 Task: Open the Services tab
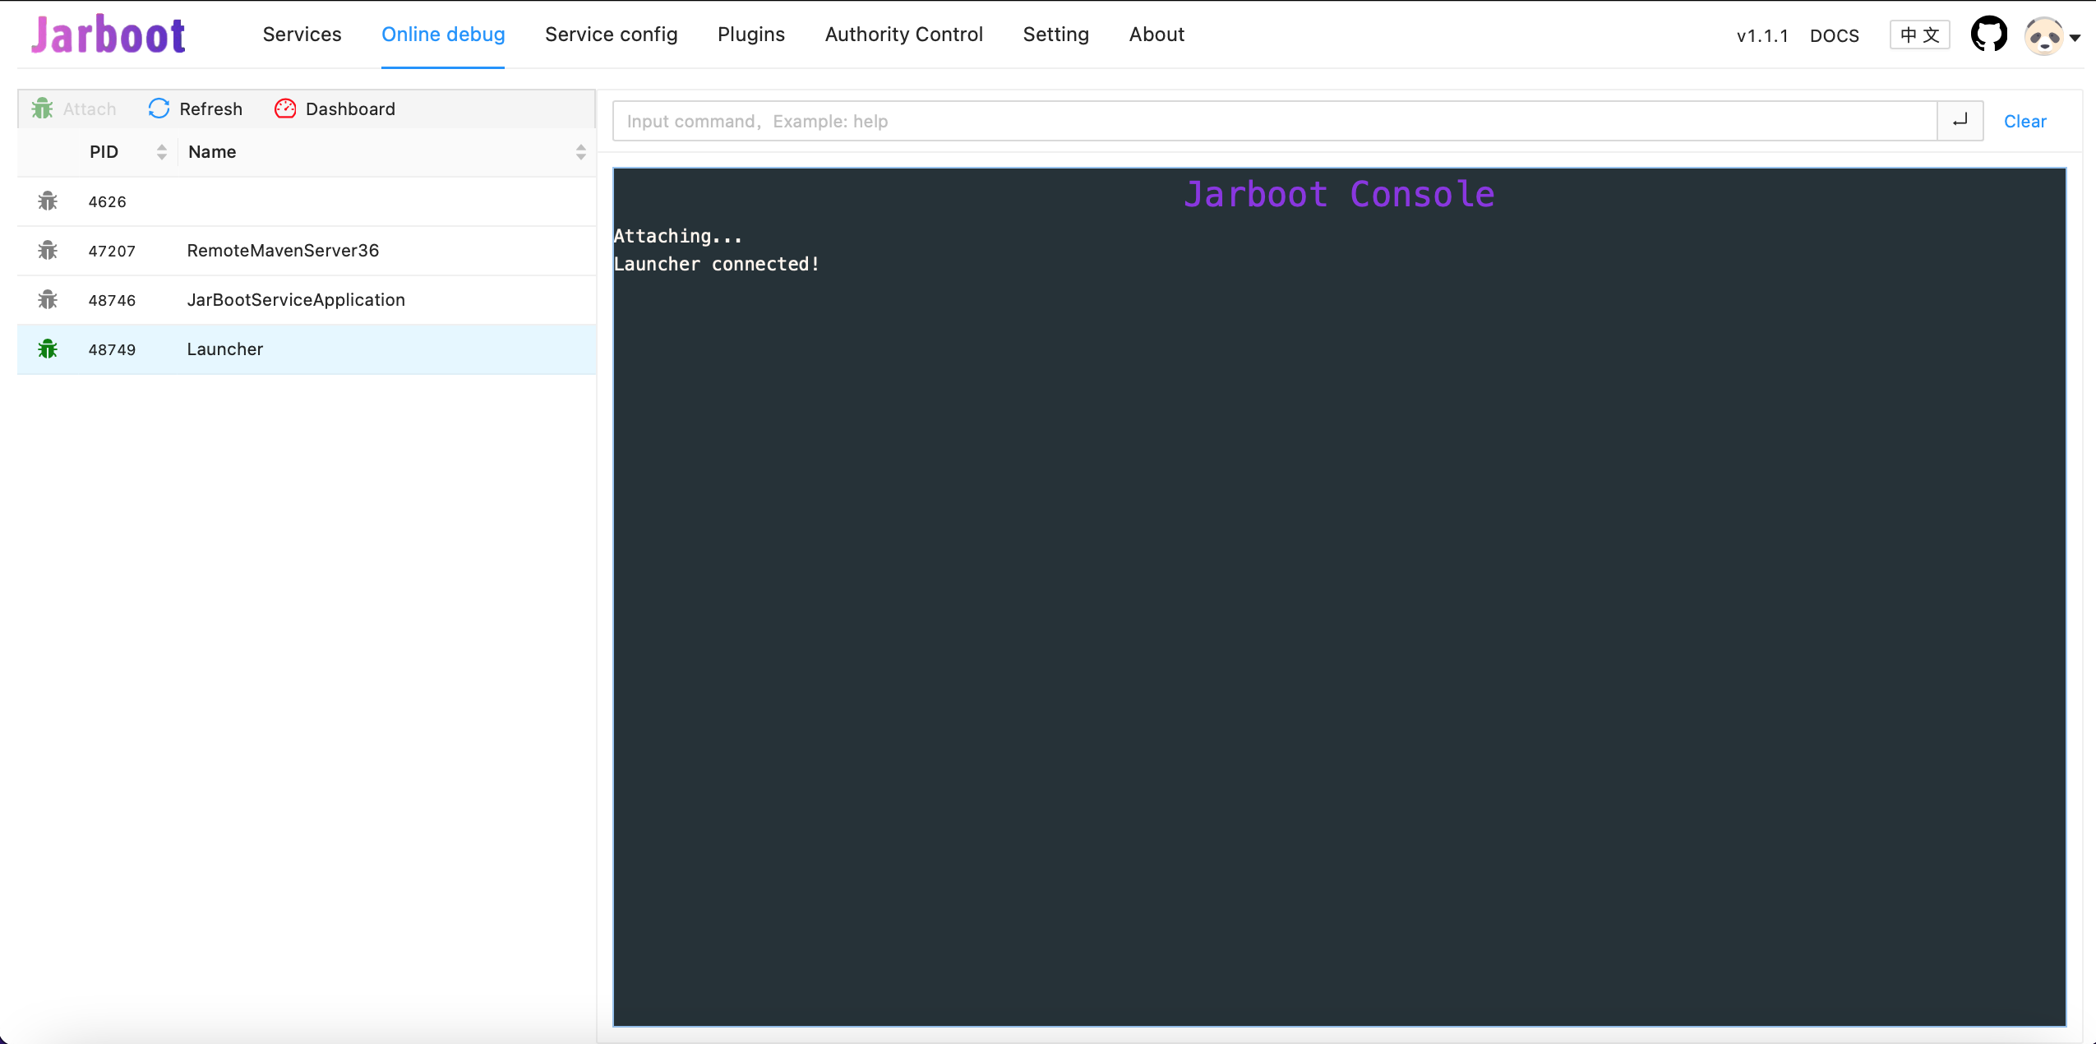[302, 35]
